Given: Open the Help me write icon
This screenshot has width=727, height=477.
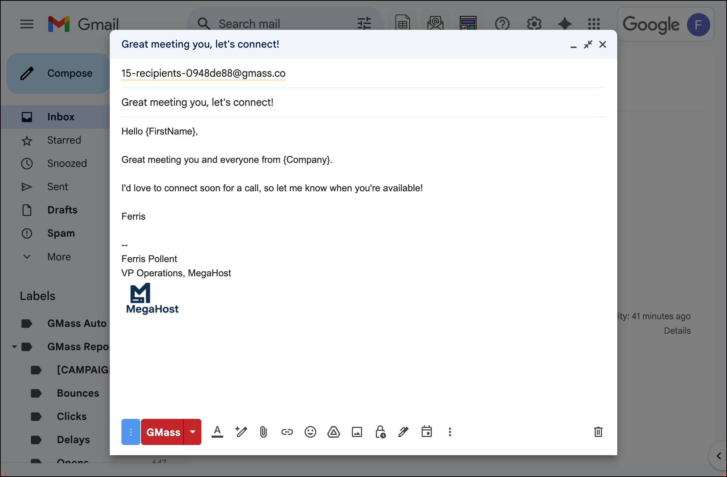Looking at the screenshot, I should click(x=241, y=432).
